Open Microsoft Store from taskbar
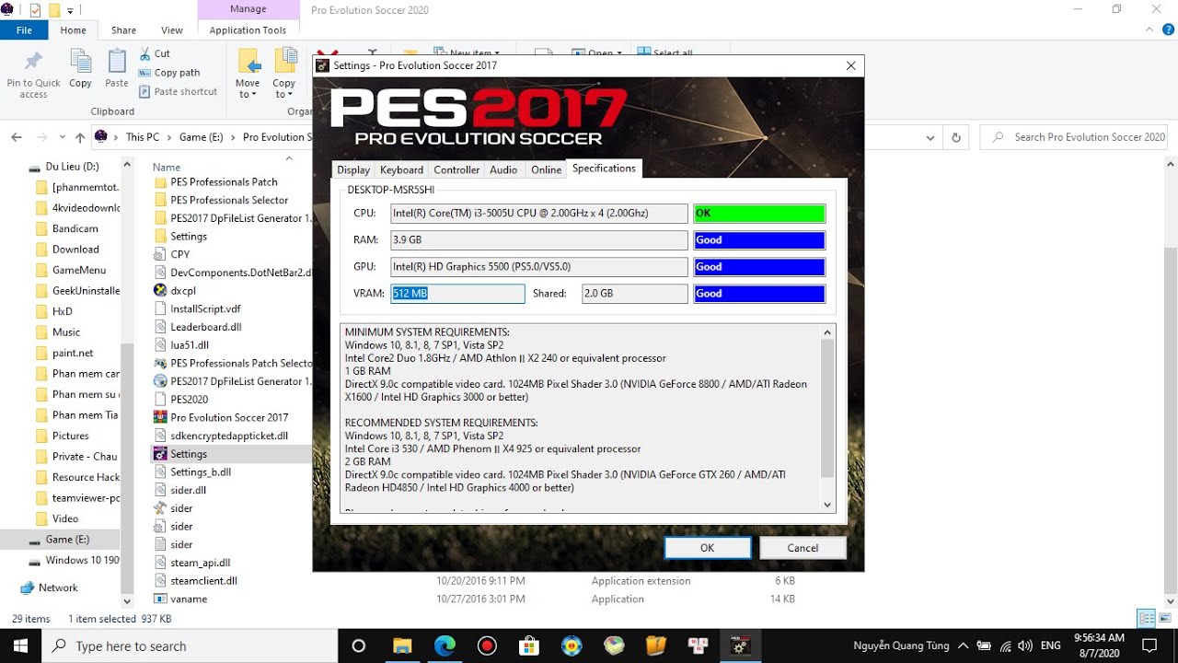The height and width of the screenshot is (663, 1178). pos(528,646)
